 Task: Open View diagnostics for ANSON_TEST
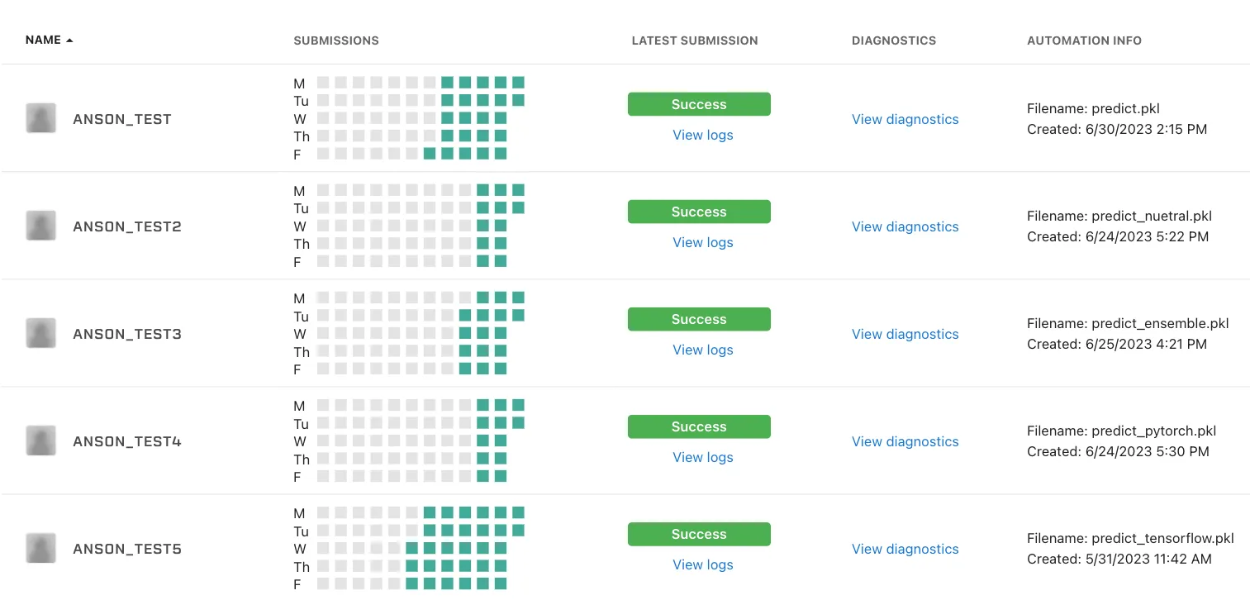905,119
